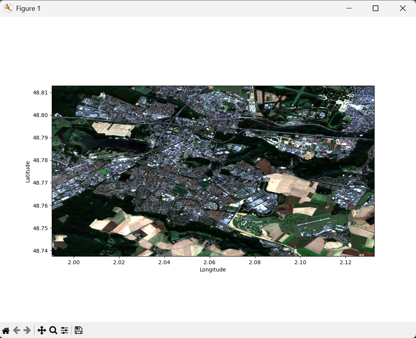This screenshot has width=416, height=338.
Task: Open Configure subplots sliders icon
Action: 64,330
